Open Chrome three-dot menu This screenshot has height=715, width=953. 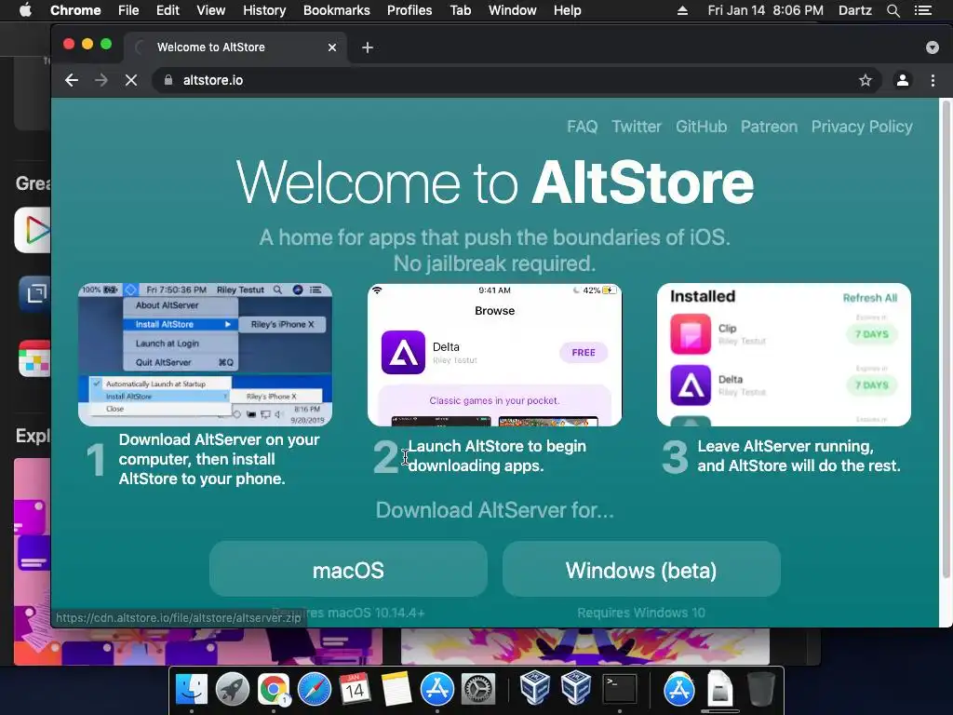933,80
